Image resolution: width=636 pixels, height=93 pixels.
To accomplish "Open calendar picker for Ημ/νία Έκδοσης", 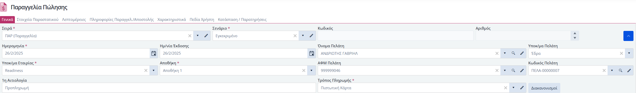I will pos(311,53).
